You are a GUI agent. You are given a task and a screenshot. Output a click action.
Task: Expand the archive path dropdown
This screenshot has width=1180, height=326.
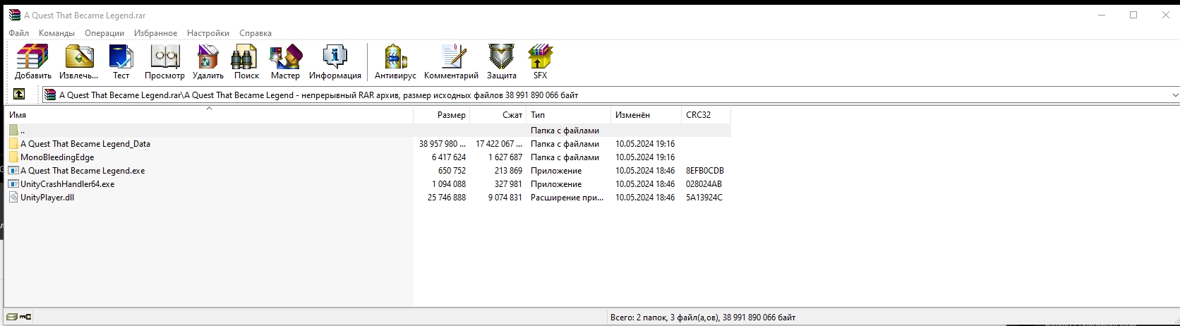(1174, 95)
